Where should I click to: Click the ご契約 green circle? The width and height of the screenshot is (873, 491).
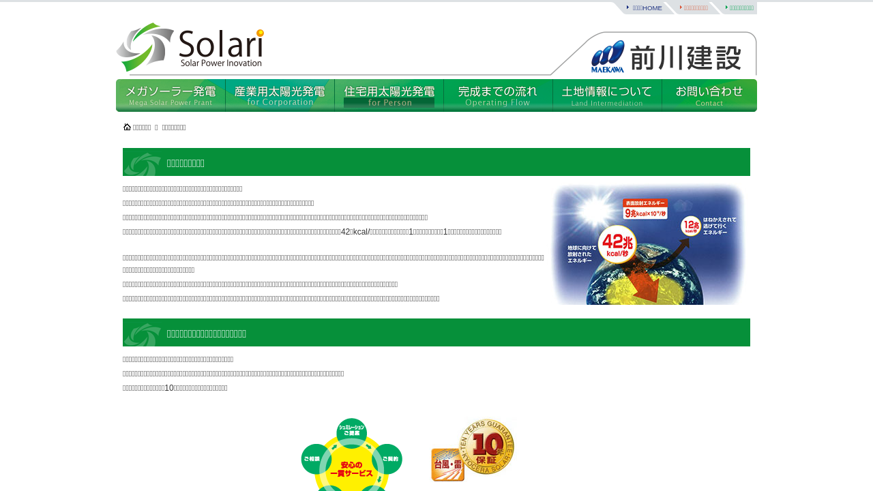pyautogui.click(x=389, y=459)
